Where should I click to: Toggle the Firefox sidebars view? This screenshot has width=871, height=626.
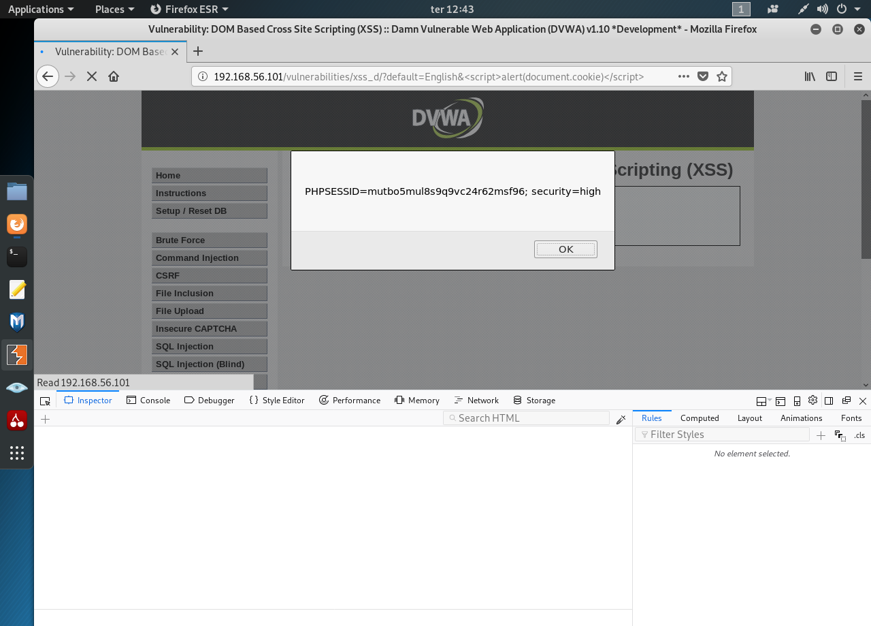(832, 76)
